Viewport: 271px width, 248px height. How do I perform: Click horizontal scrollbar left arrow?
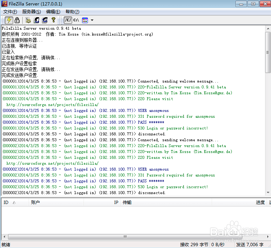[4, 237]
